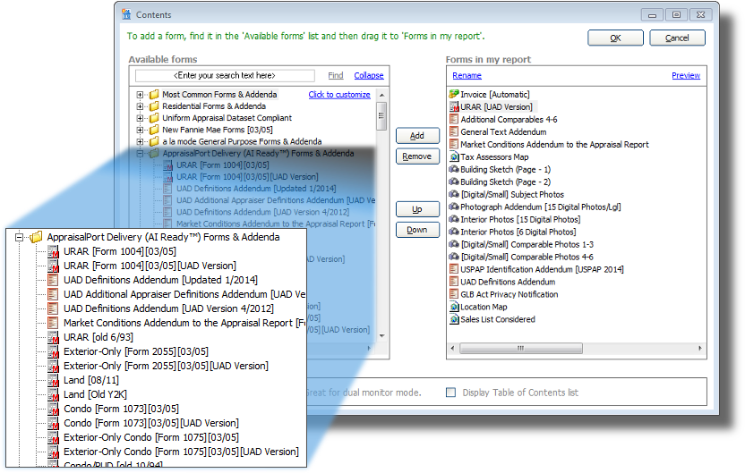Select [Digital/Small] Comparable Photos 4-6
Screen dimensions: 745x473
coord(527,257)
